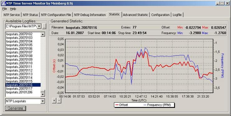Select loopstats.20070102 in the list
The height and width of the screenshot is (116, 231).
click(x=23, y=34)
